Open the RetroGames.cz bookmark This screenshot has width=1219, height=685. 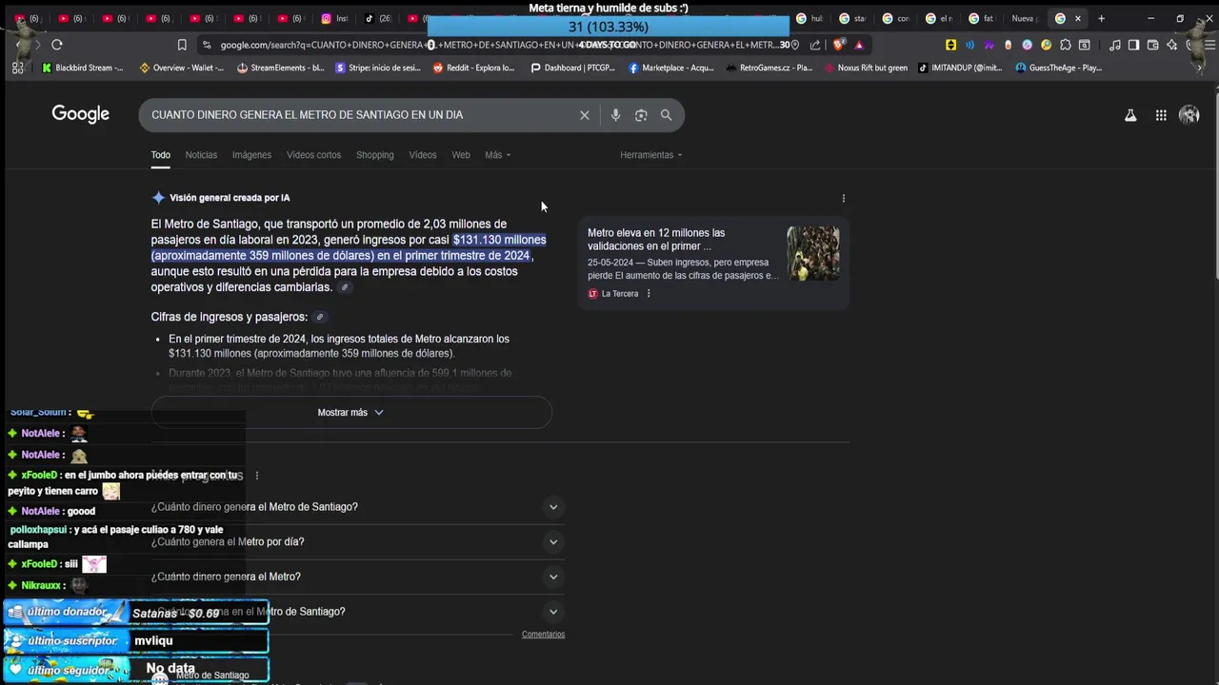point(769,68)
